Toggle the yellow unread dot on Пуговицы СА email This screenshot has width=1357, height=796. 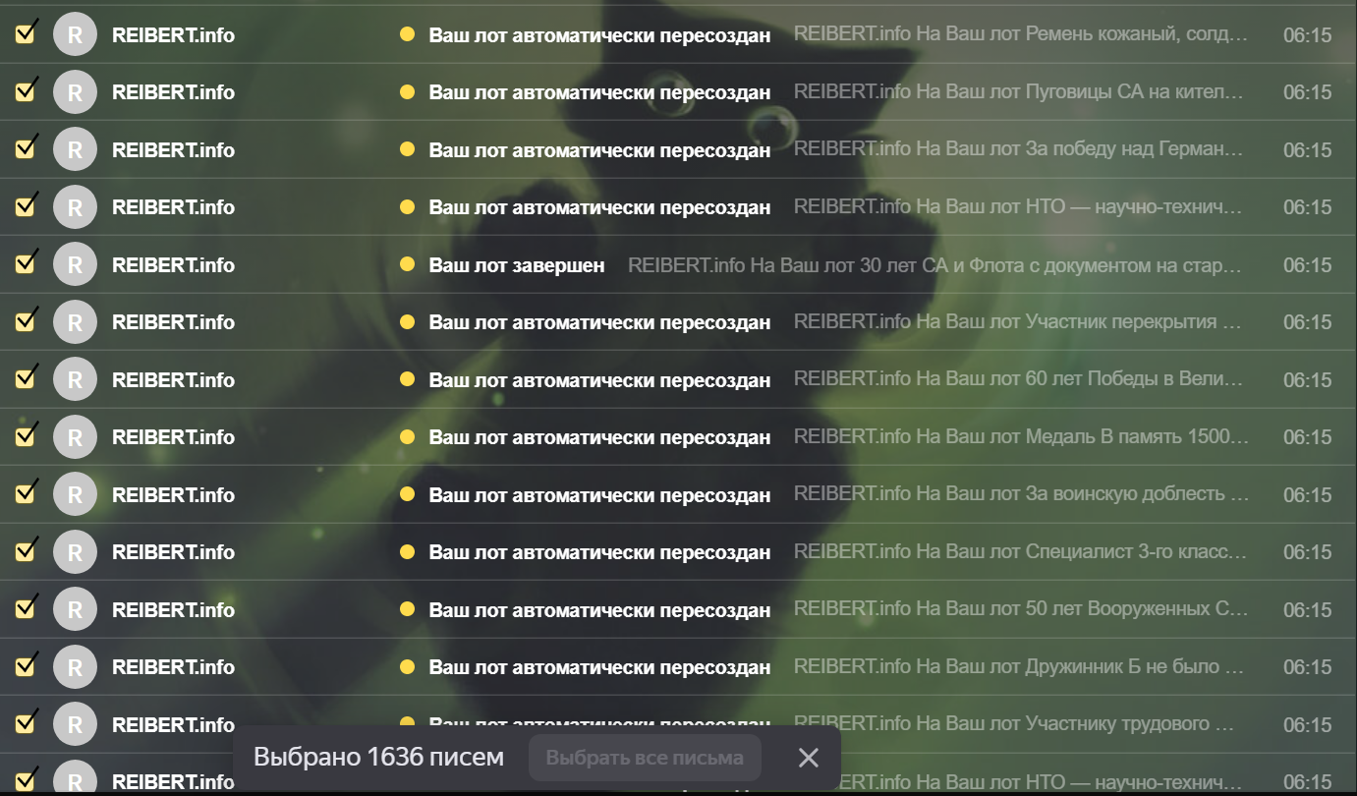click(x=407, y=91)
